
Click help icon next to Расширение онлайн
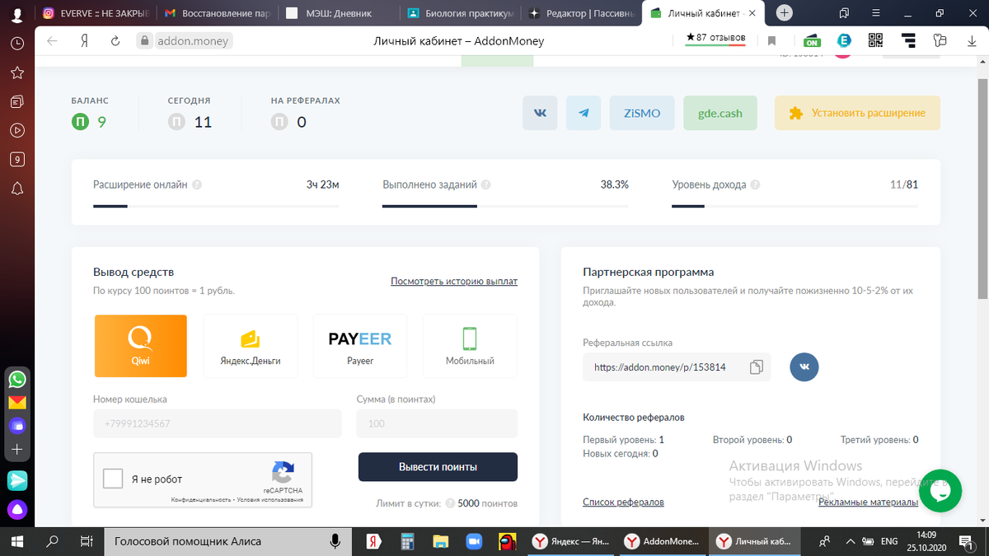[197, 185]
